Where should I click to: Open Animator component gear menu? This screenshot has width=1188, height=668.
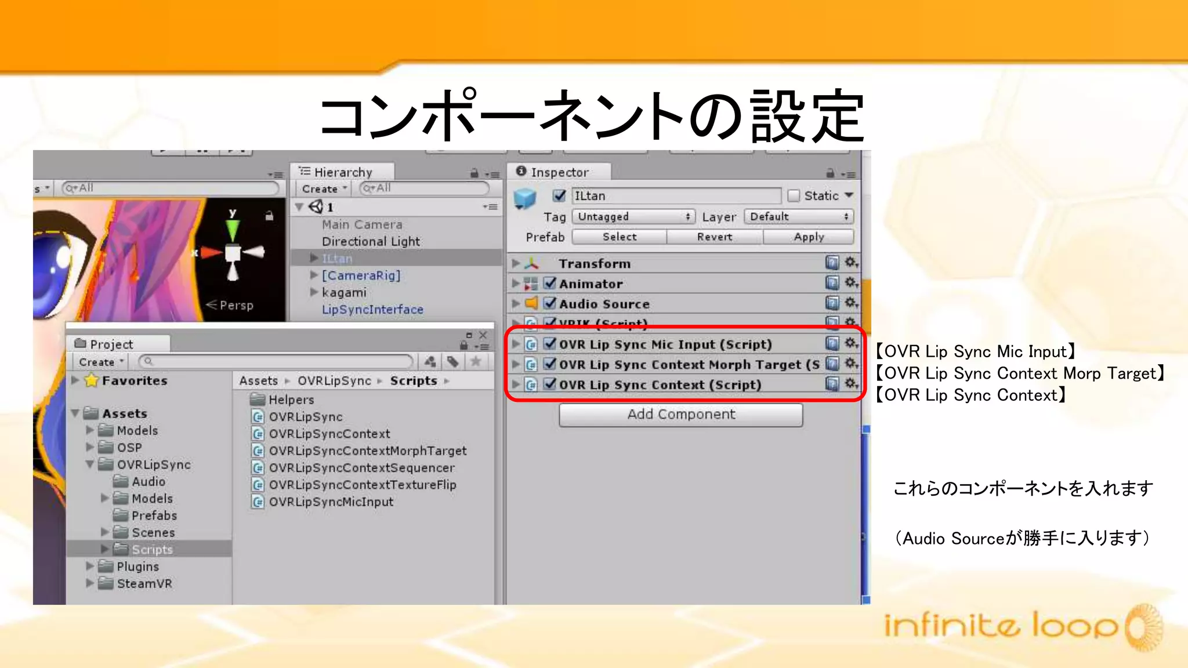[x=851, y=283]
